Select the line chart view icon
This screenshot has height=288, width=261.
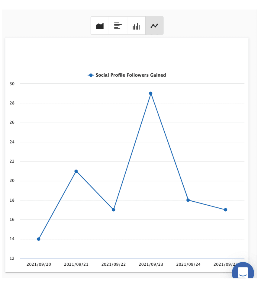[154, 26]
